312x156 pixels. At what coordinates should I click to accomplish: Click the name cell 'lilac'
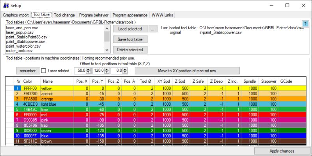(57, 125)
